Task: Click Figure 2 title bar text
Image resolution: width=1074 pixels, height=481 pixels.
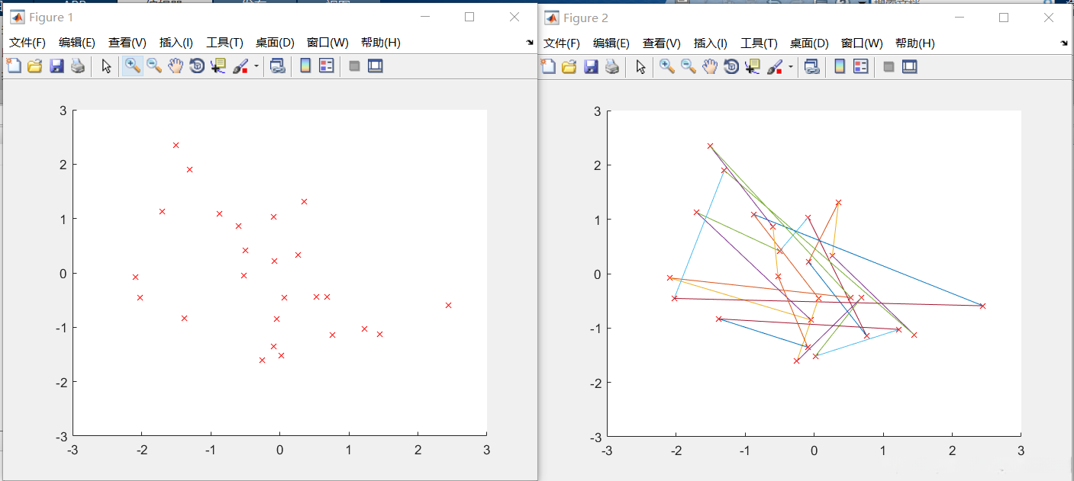Action: pyautogui.click(x=585, y=18)
